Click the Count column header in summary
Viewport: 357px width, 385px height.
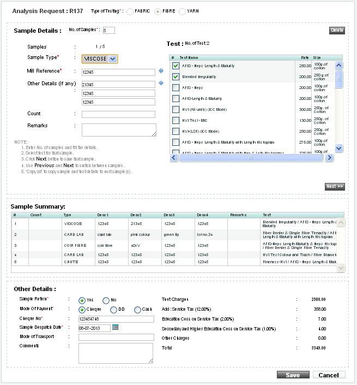[x=36, y=215]
